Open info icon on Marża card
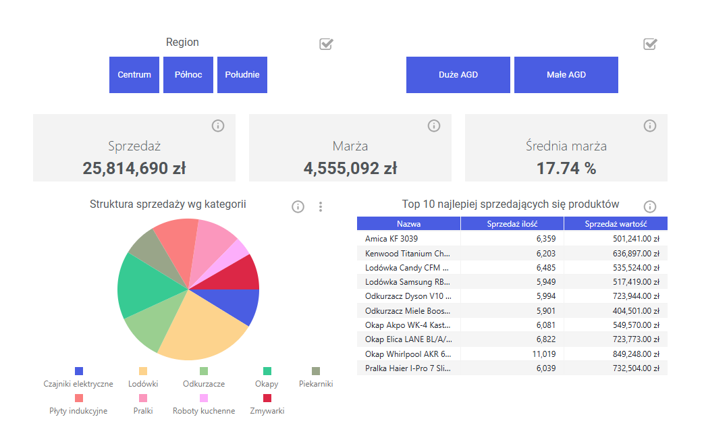Image resolution: width=704 pixels, height=446 pixels. point(434,126)
